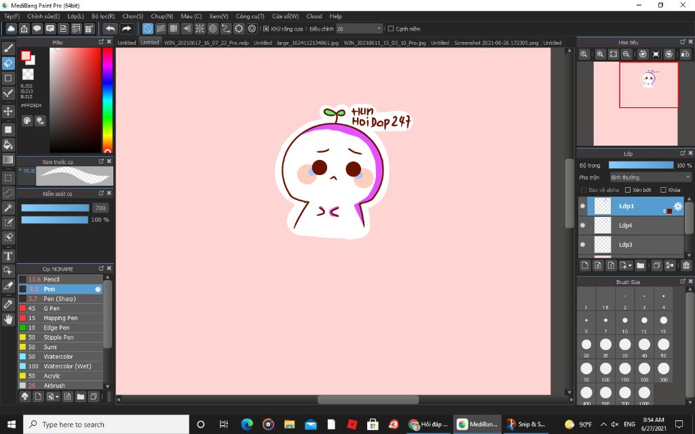Enable the grid snap guide

pos(174,28)
